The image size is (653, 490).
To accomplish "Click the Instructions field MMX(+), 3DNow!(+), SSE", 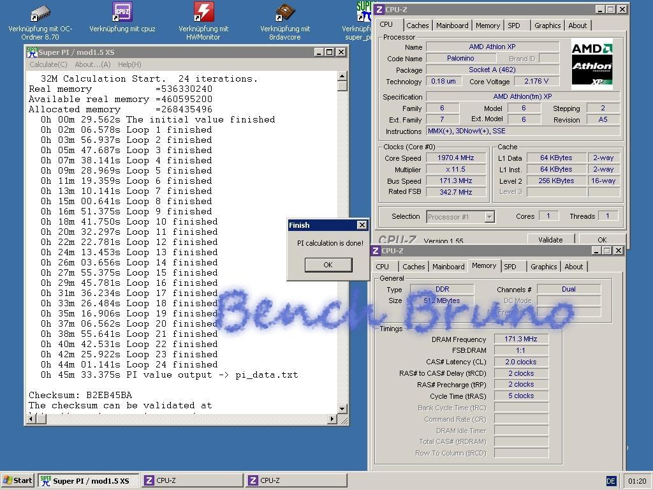I will pos(523,131).
